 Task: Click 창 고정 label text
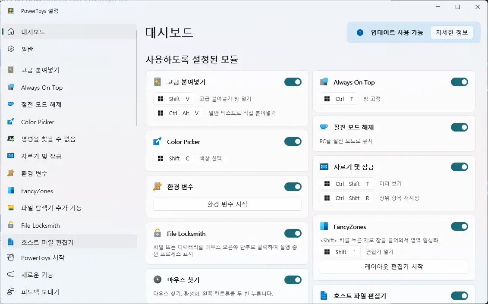372,99
